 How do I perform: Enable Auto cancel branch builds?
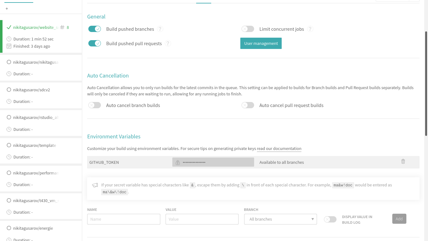point(95,105)
